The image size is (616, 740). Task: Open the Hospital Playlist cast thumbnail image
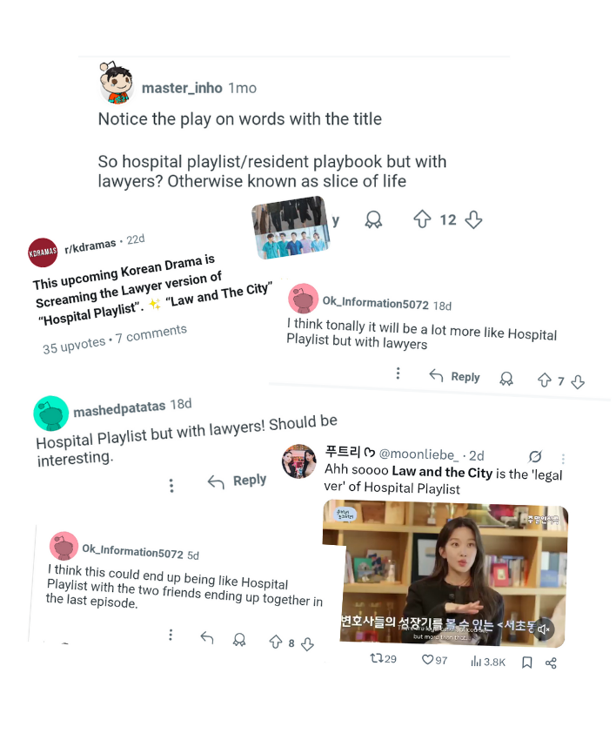coord(291,227)
